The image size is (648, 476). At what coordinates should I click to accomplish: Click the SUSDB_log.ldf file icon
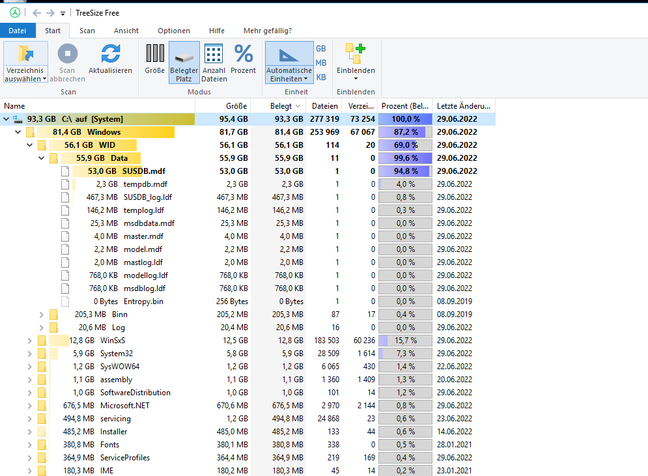pos(65,197)
